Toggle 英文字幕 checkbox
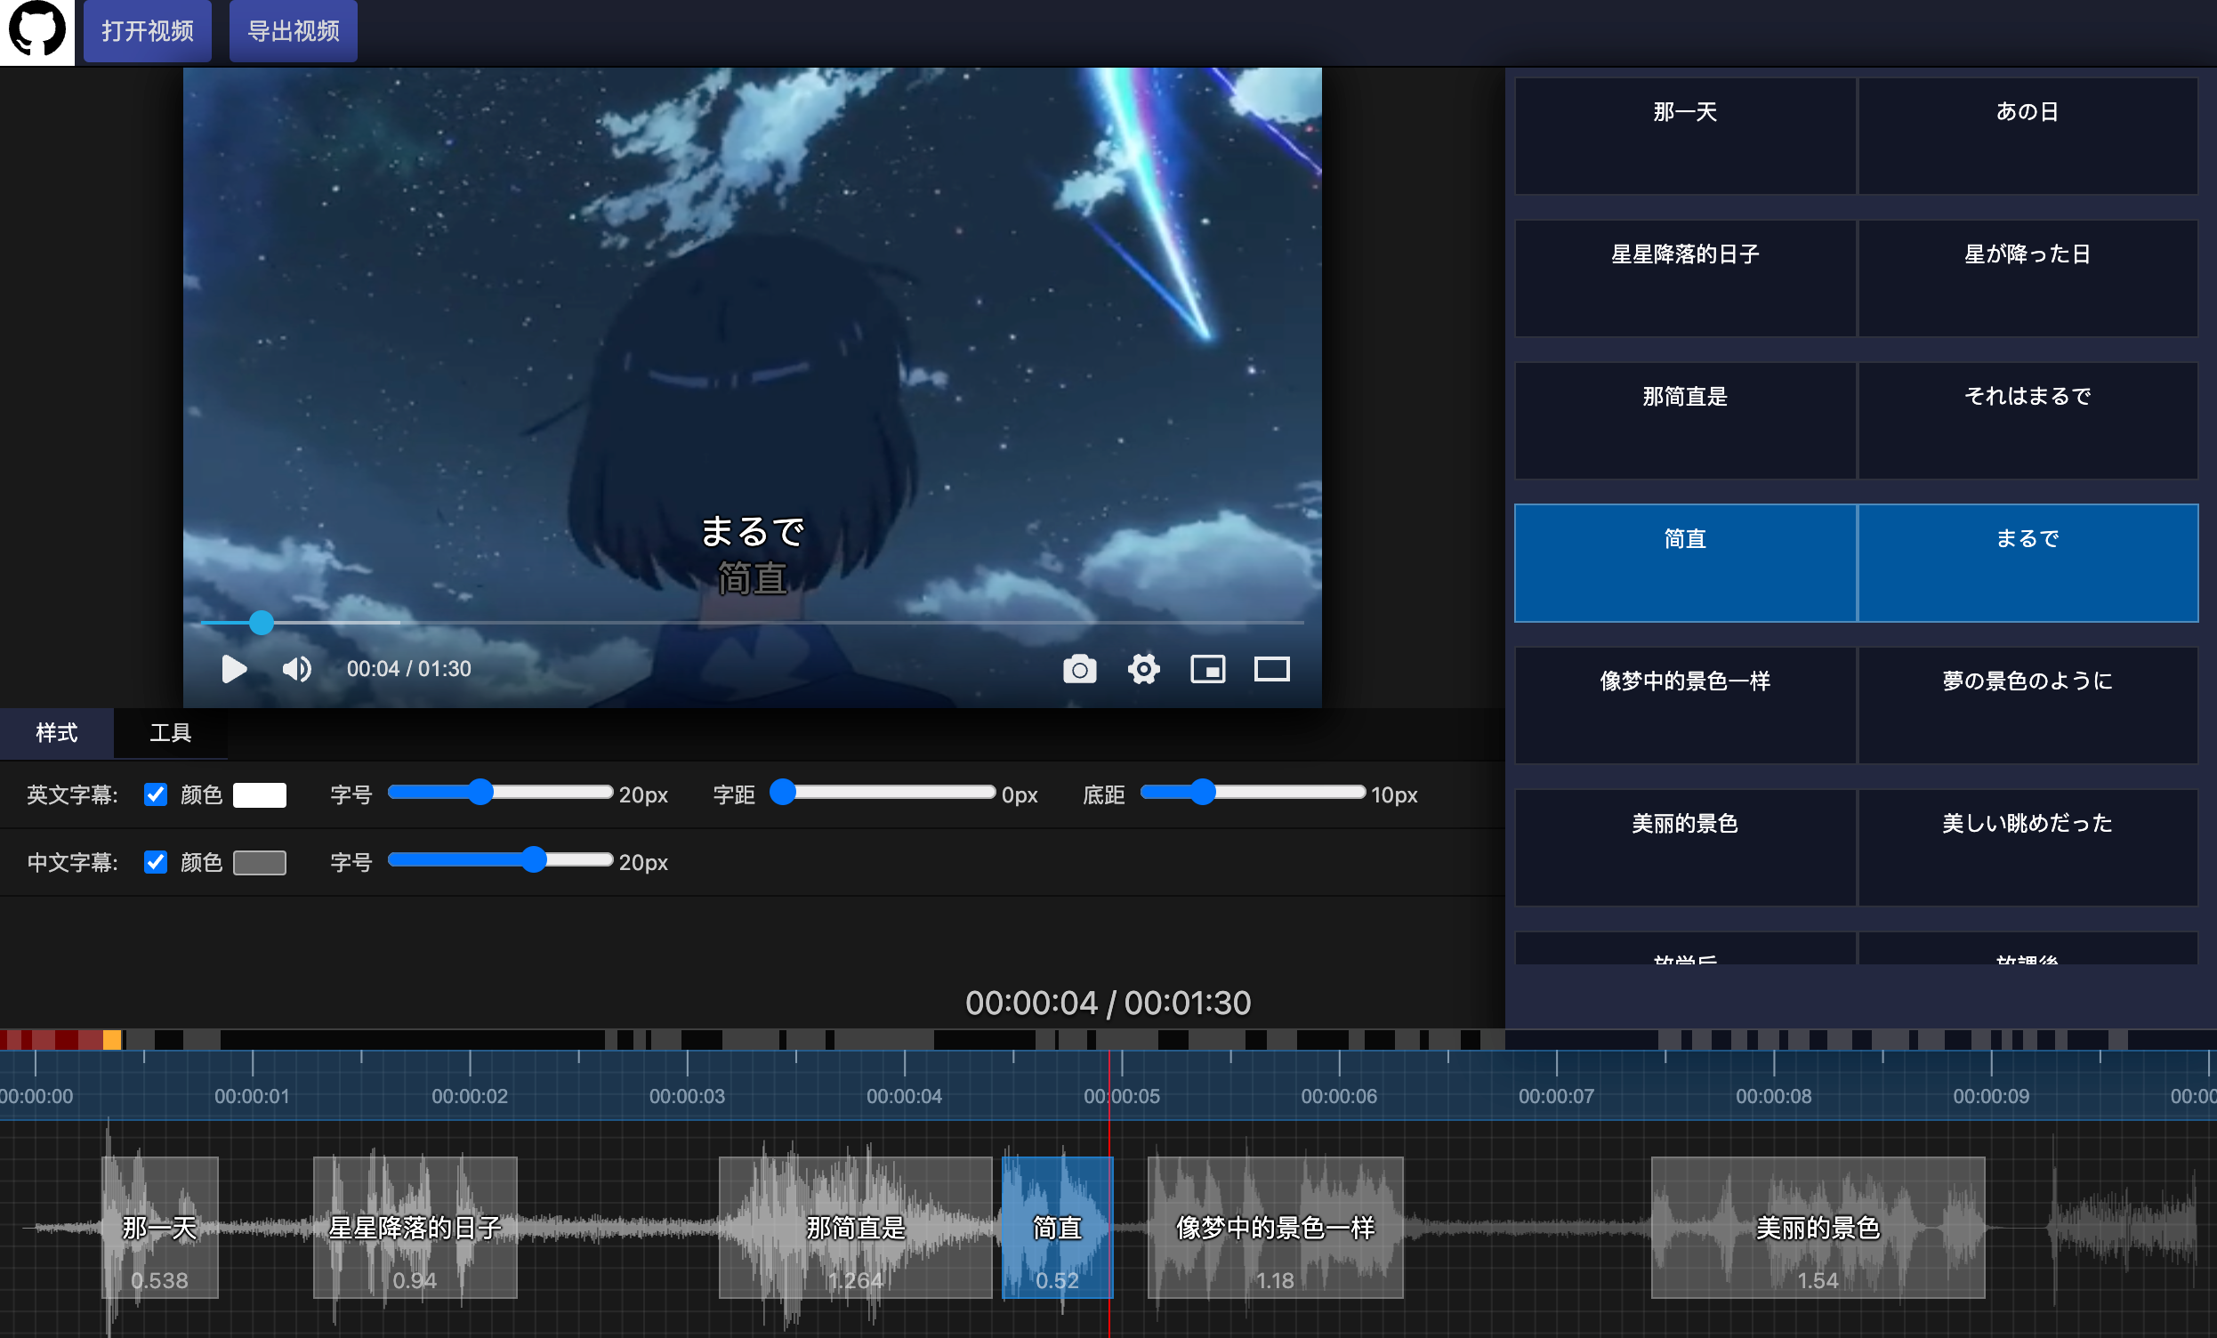The image size is (2217, 1338). click(x=156, y=794)
